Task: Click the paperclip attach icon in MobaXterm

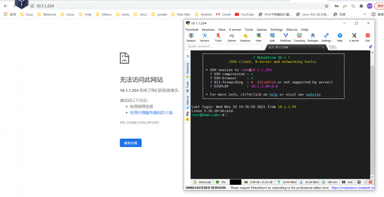Action: (x=371, y=47)
